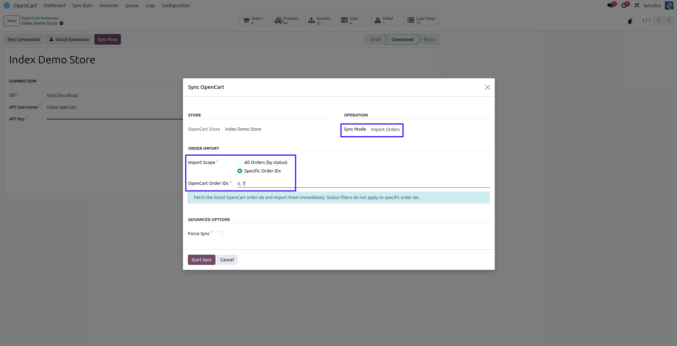Open the Orders stat button with cart icon
The width and height of the screenshot is (677, 346).
[x=256, y=21]
